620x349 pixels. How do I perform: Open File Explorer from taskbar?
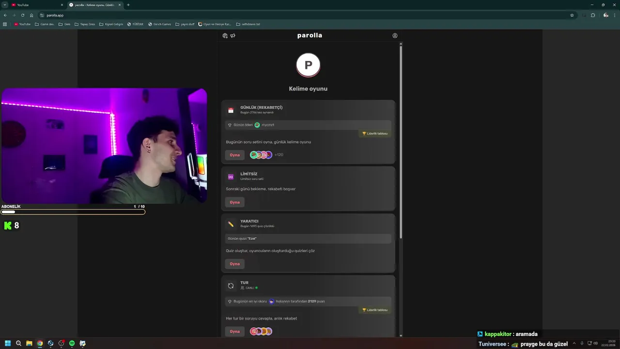[29, 343]
